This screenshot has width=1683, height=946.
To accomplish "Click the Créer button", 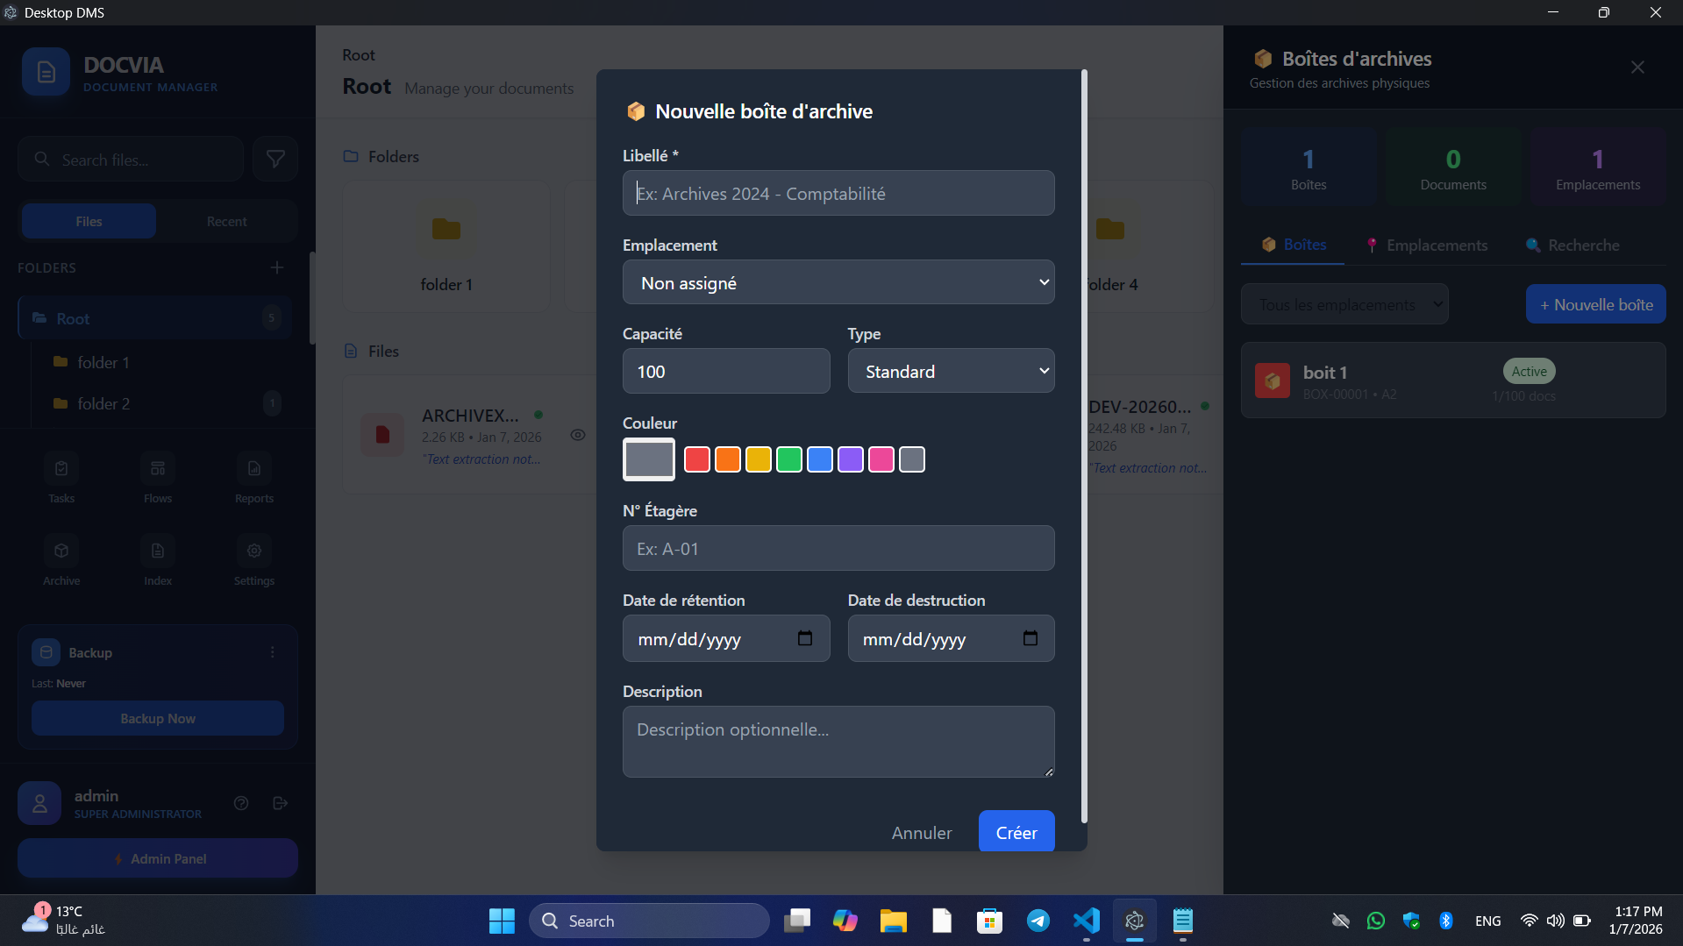I will click(1016, 832).
